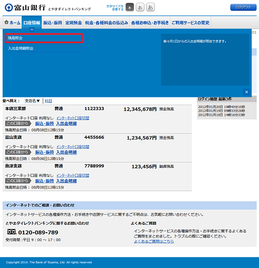
Task: Open ご利用サービスの変更 tab
Action: 190,23
